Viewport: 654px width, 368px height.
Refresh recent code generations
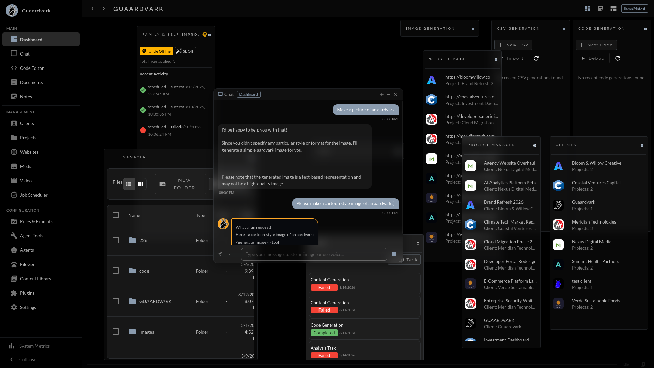pos(618,58)
